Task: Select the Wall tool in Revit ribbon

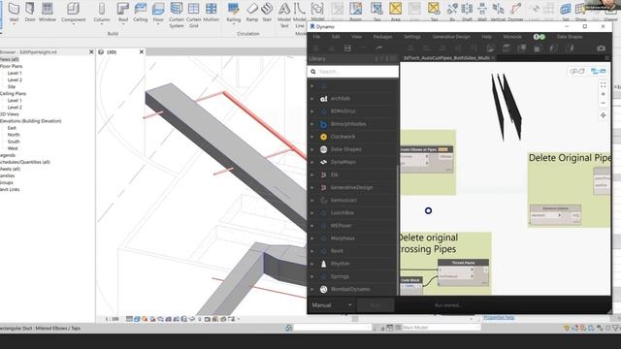Action: pos(14,12)
